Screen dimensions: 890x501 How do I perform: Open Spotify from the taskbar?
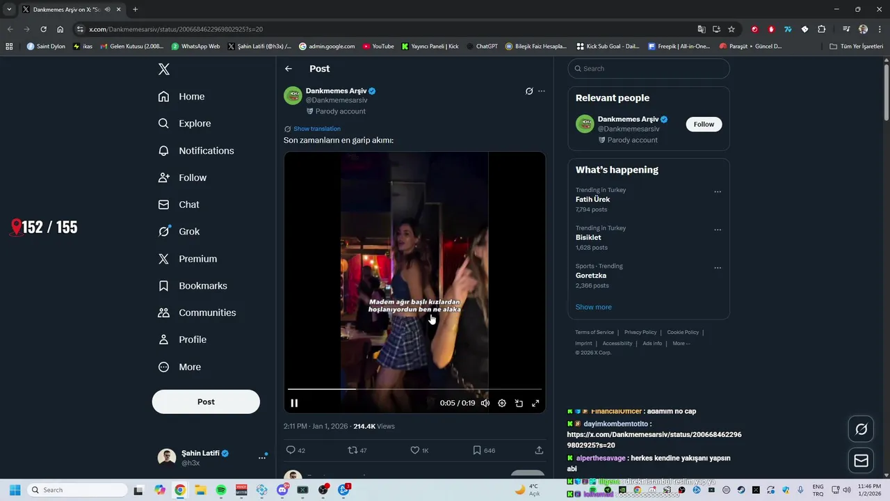pos(221,490)
